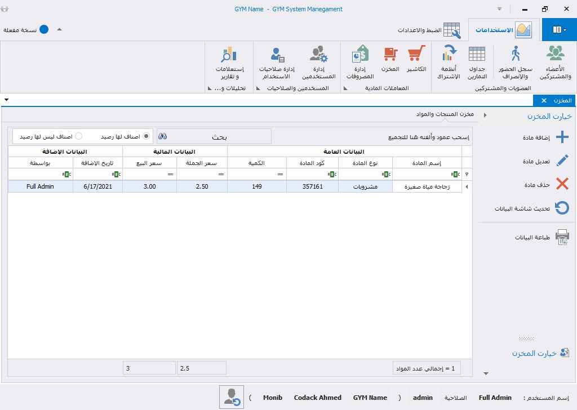Click filter operator icon under تاريخ الإضافة
This screenshot has height=410, width=577.
point(116,174)
